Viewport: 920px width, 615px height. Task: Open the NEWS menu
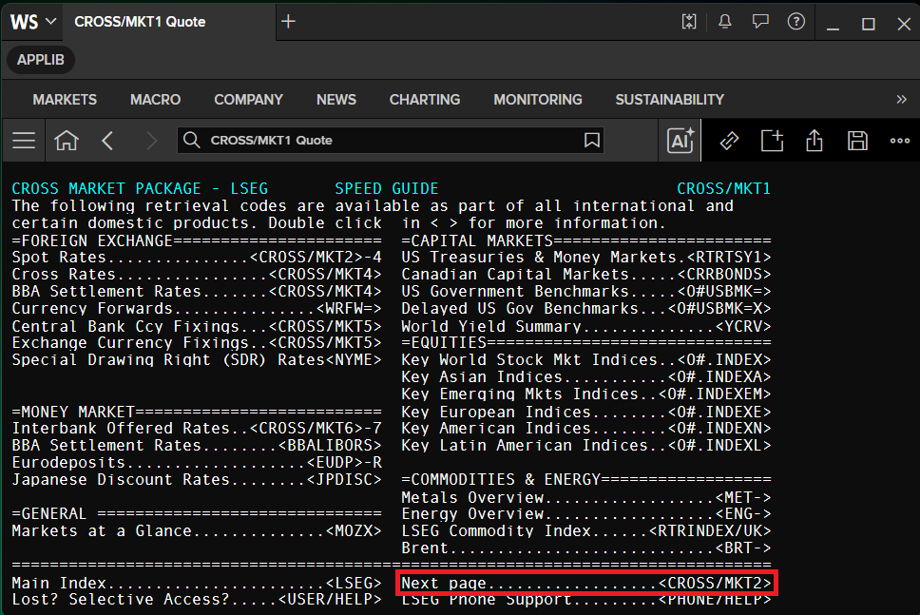[336, 99]
